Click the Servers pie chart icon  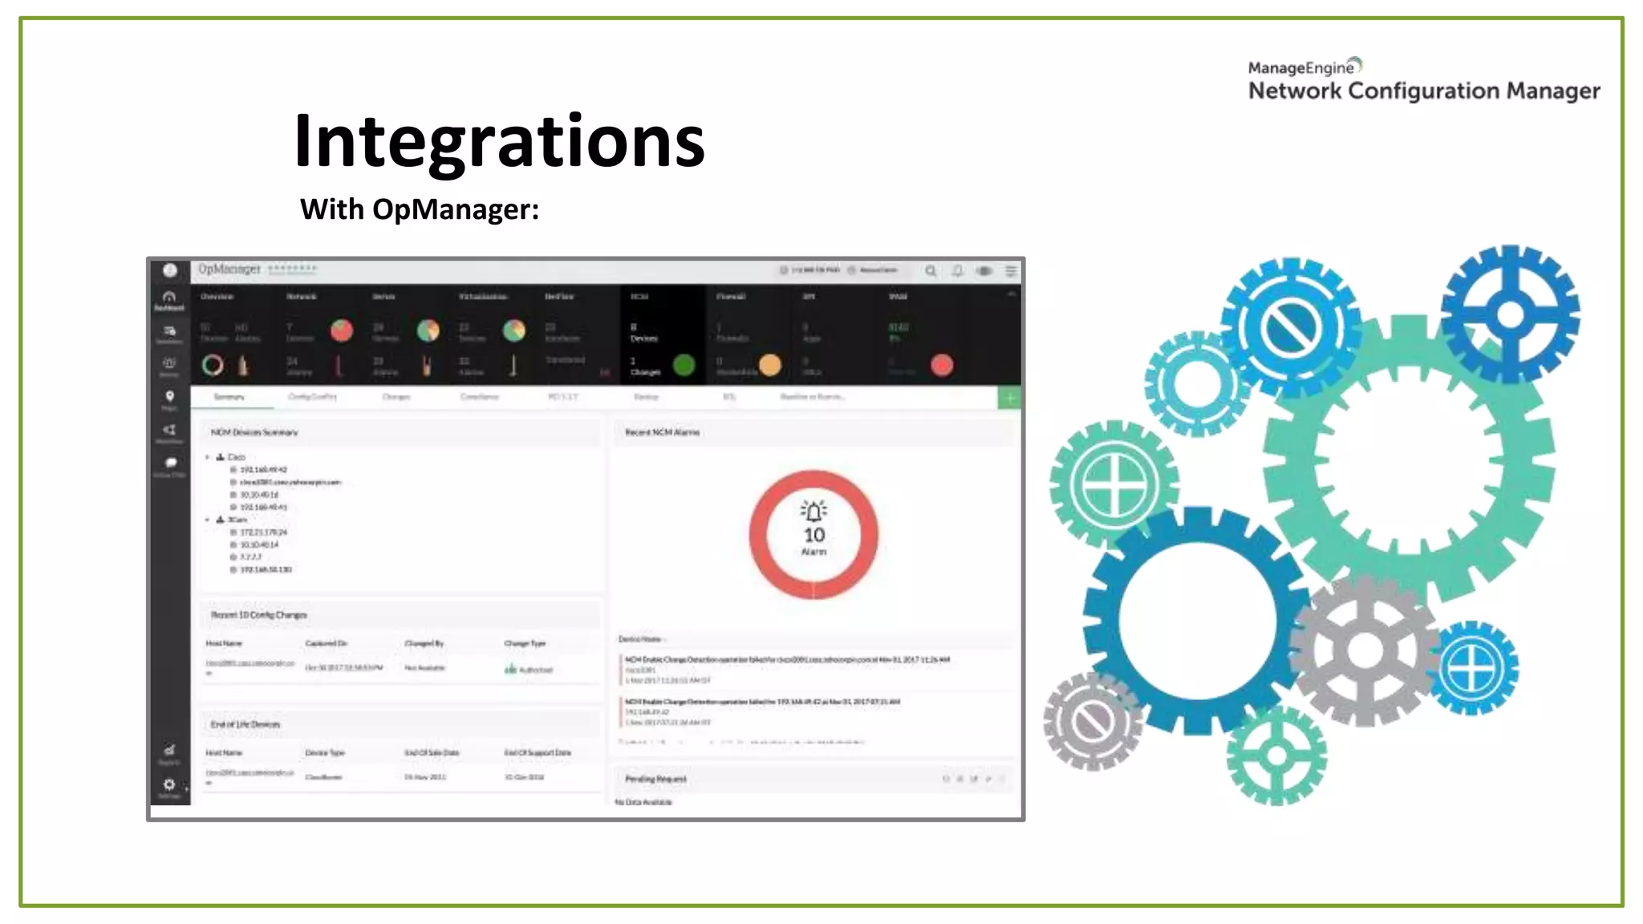(428, 330)
